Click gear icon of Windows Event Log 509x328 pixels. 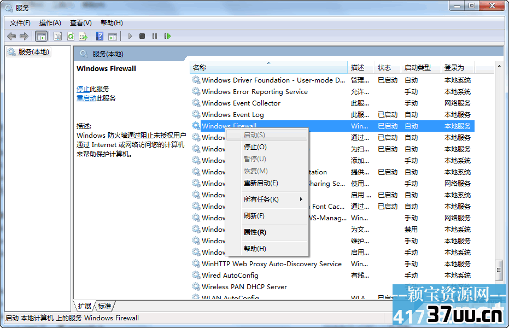click(196, 114)
